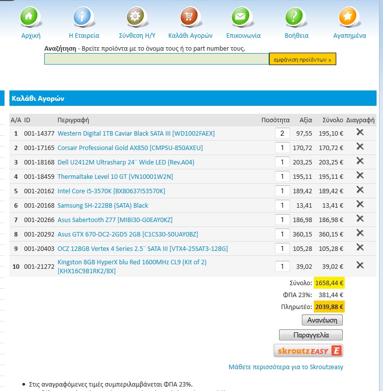The image size is (383, 391).
Task: Open Asus GTX 670-DC2-2GD5 product link
Action: pos(128,235)
